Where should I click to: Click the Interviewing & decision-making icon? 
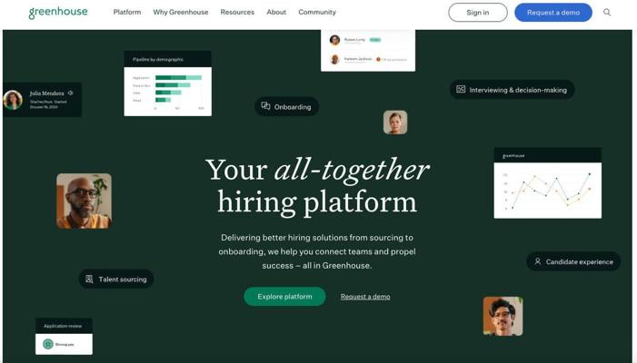pos(461,89)
